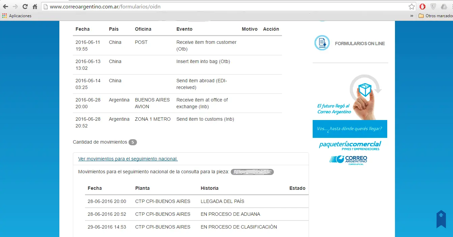453x237 pixels.
Task: Expand hidden bookmarks chevron
Action: pyautogui.click(x=412, y=16)
